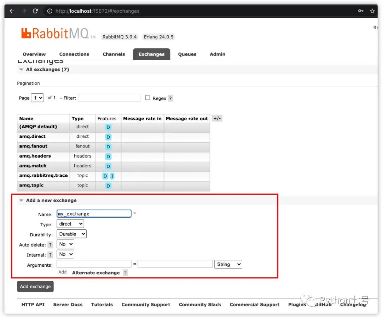The width and height of the screenshot is (382, 318).
Task: Select the Exchanges tab
Action: click(x=151, y=54)
